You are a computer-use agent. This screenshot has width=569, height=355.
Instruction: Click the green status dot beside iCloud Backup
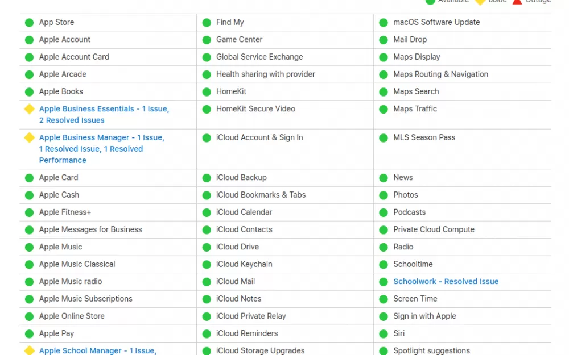point(207,178)
